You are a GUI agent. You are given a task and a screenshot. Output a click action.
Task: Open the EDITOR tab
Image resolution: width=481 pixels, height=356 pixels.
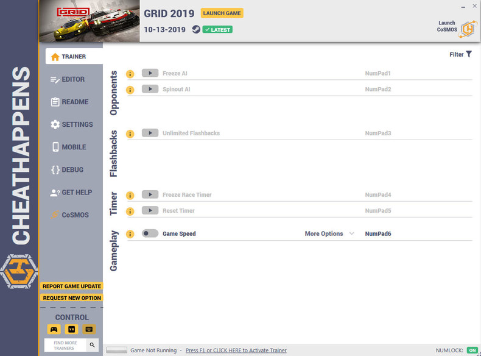pos(68,79)
